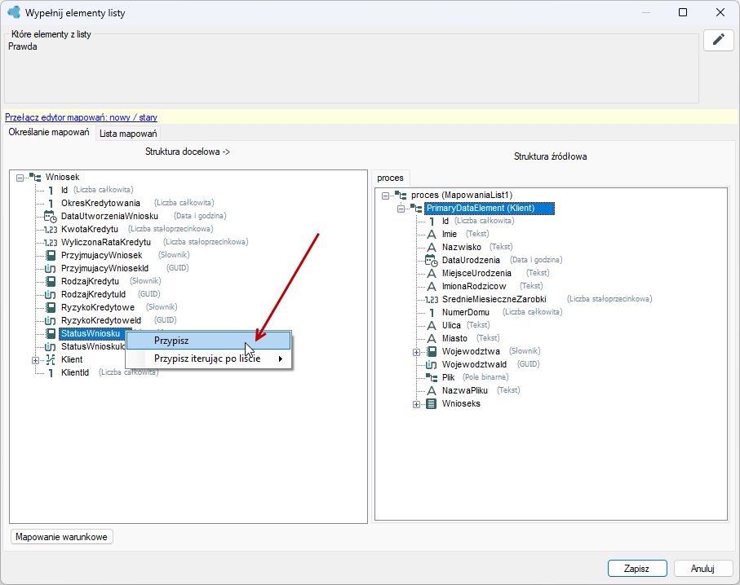Click the decimal icon for SrednieMiesieczneZarobki

pos(432,299)
